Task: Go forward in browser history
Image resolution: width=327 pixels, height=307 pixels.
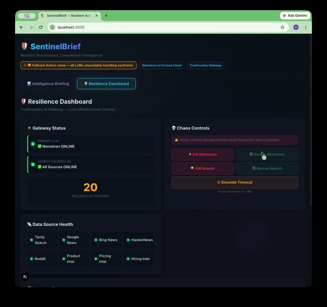Action: (x=31, y=27)
